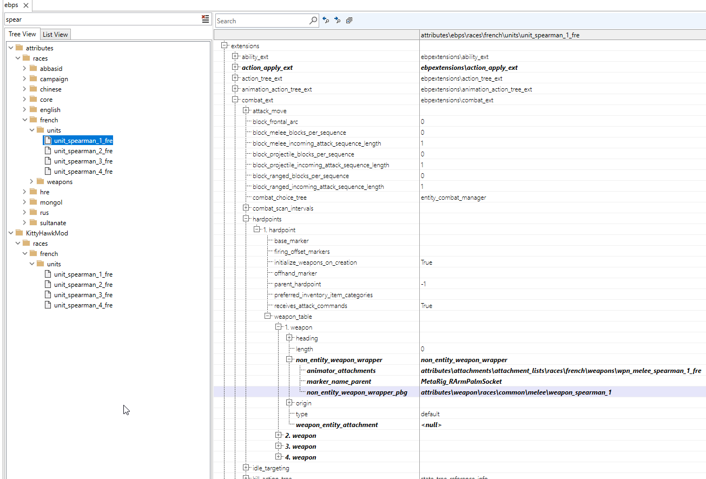Expand the campaign folder

click(25, 78)
